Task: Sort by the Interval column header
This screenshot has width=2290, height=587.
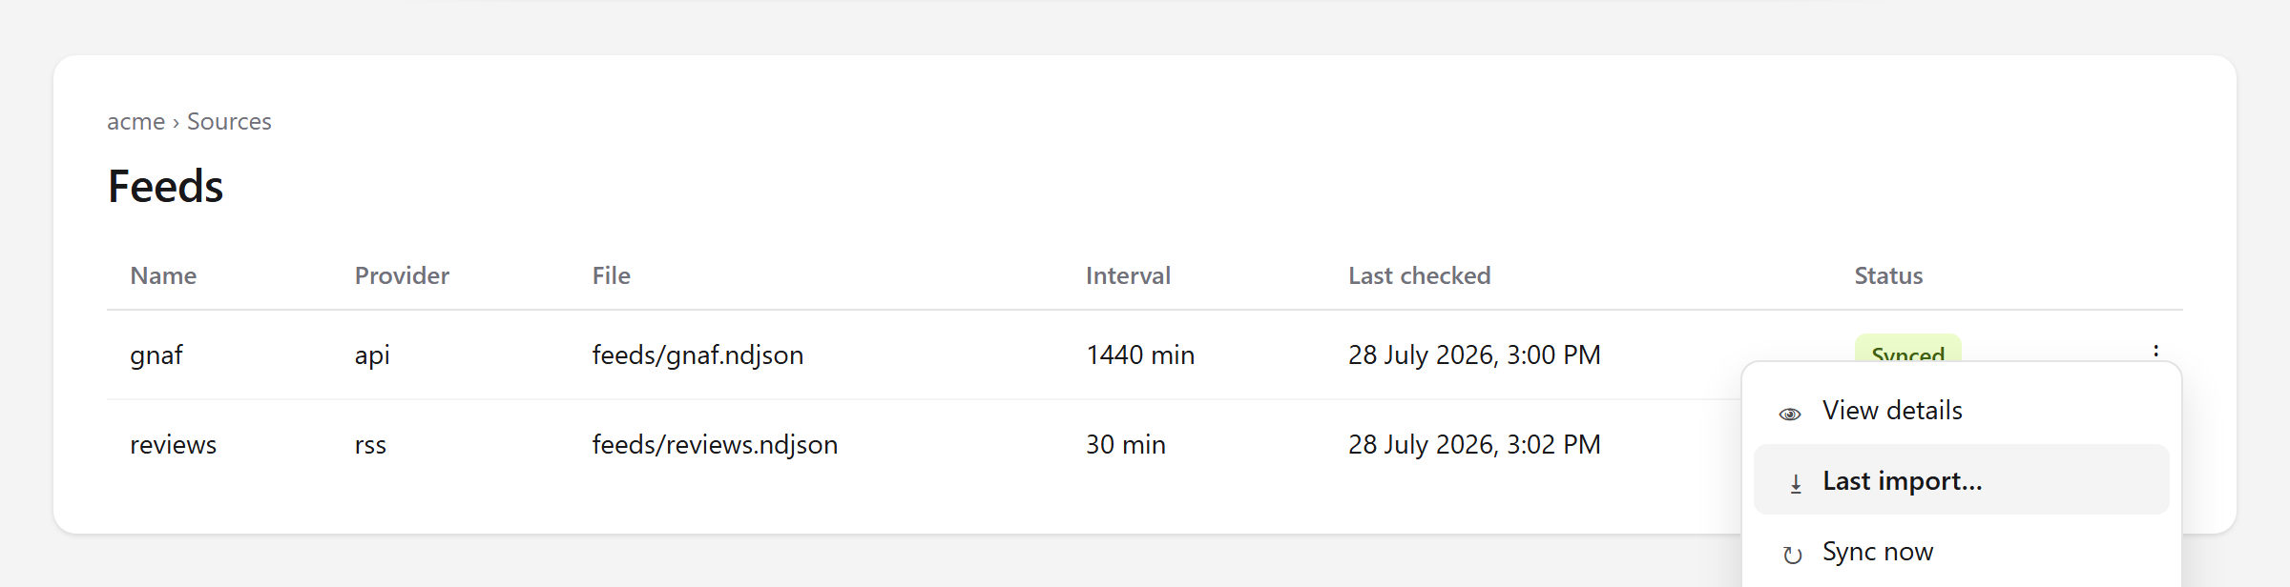Action: point(1128,275)
